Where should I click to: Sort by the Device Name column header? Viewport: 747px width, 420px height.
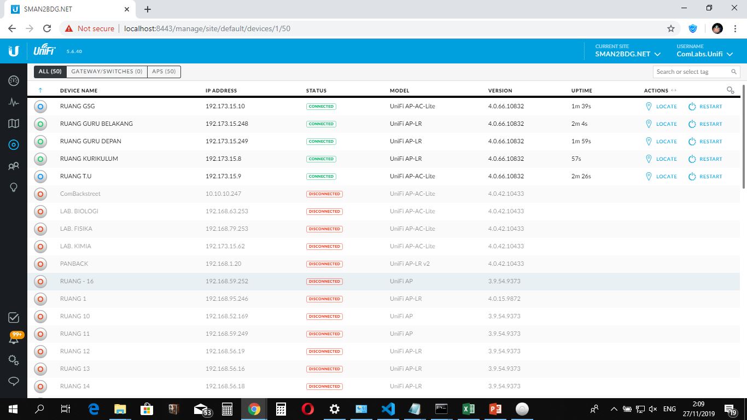(x=79, y=91)
